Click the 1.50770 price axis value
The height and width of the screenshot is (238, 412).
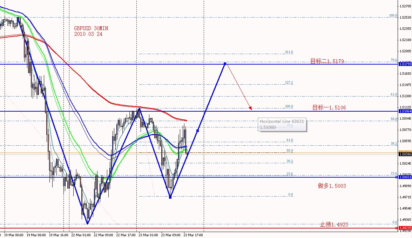(x=405, y=130)
